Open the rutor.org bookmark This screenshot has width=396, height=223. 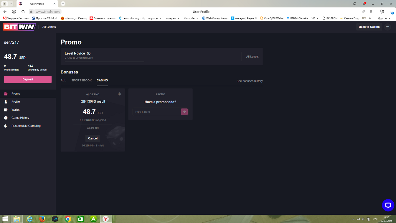coord(74,18)
